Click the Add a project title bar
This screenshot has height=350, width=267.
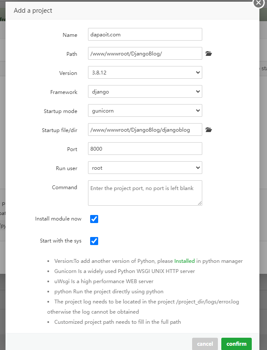(x=127, y=10)
